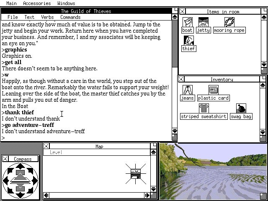Screen dimensions: 268x201
Task: Click the southwest arrow on the Compass
Action: [10, 190]
